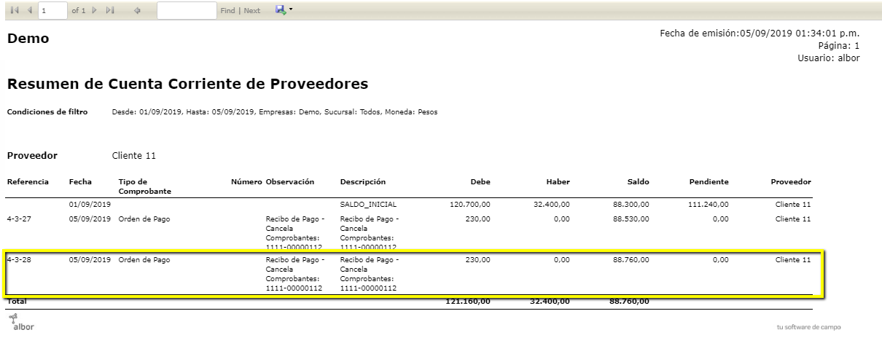This screenshot has height=354, width=882.
Task: Click the albor logo at bottom left
Action: 20,323
